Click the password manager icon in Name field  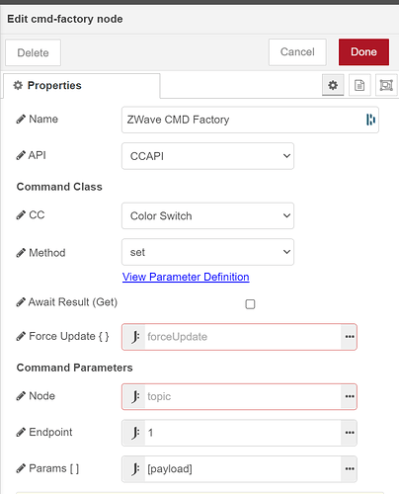pyautogui.click(x=370, y=120)
